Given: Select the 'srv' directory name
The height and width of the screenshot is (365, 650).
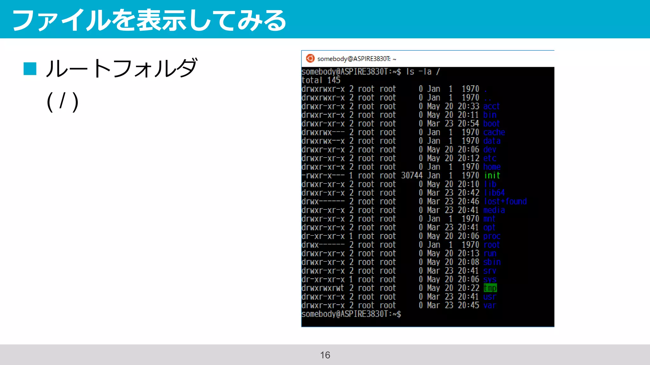Looking at the screenshot, I should (490, 271).
